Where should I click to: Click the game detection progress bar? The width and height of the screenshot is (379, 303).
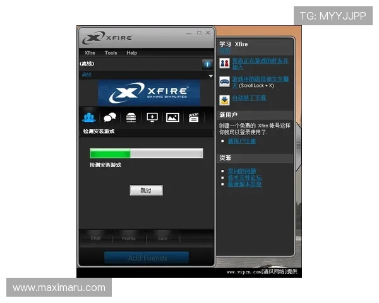pos(147,153)
